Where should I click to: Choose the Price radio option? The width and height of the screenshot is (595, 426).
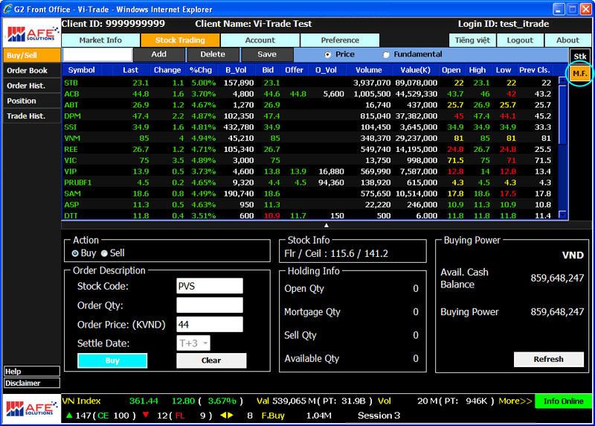tap(327, 55)
